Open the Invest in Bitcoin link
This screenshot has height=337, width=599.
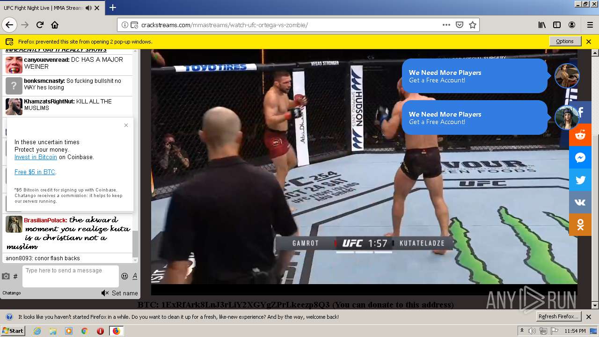click(36, 157)
